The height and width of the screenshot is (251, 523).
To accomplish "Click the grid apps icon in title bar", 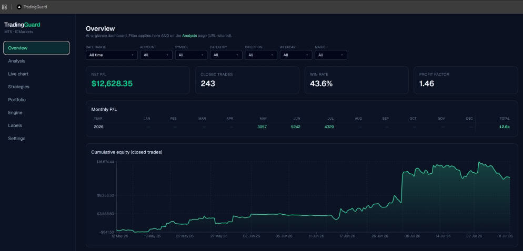I will (4, 7).
